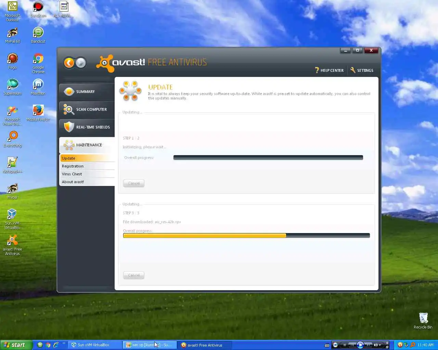The width and height of the screenshot is (438, 350).
Task: Open the Windows Start menu
Action: [16, 345]
